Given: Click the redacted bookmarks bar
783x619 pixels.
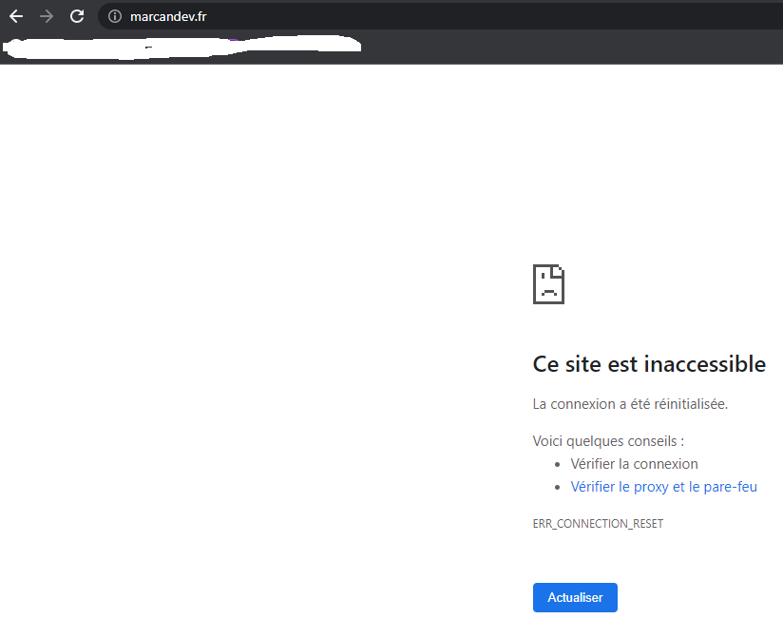Looking at the screenshot, I should [x=181, y=47].
